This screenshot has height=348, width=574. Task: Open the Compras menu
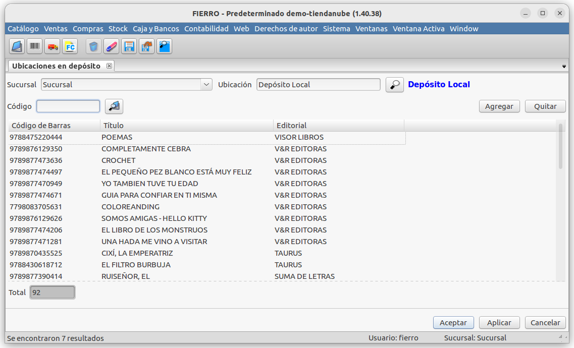pos(88,29)
